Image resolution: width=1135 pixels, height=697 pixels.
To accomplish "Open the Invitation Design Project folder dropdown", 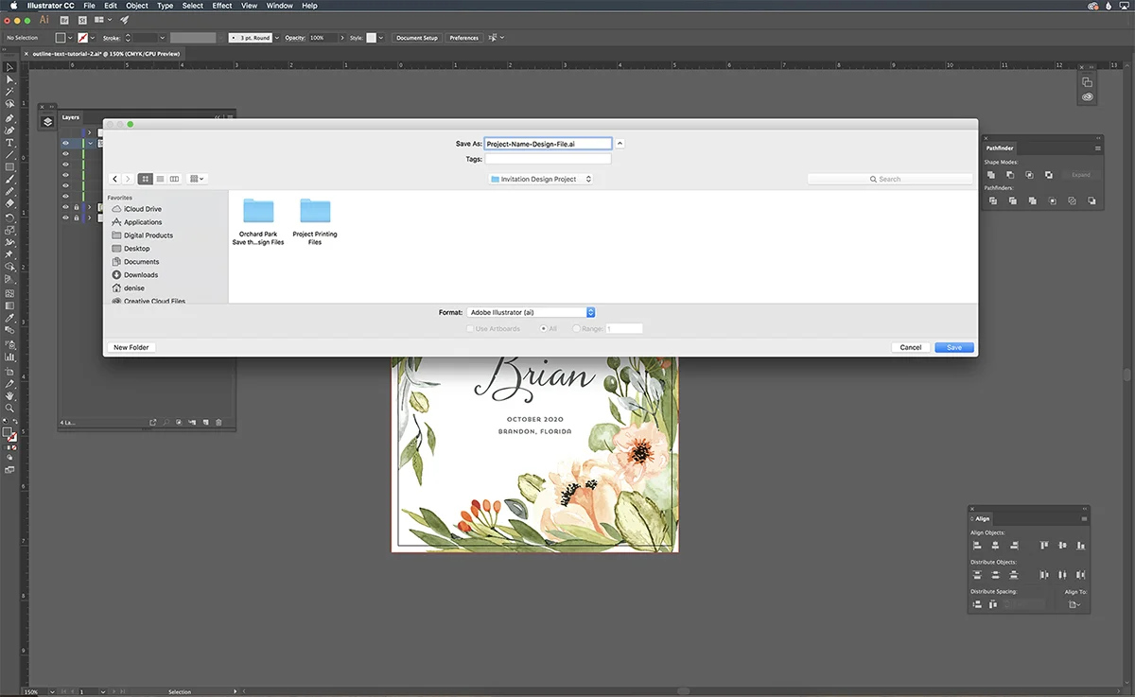I will pos(541,178).
